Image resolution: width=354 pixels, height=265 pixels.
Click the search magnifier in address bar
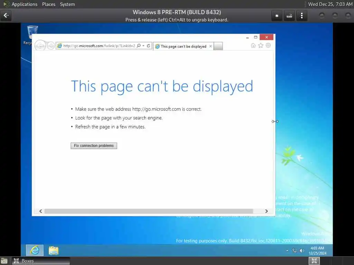coord(139,46)
